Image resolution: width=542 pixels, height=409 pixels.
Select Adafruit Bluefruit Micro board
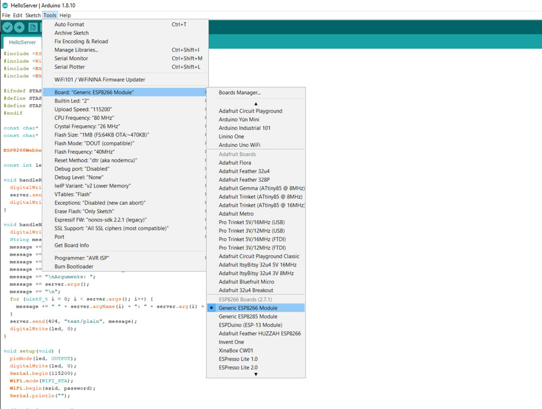pos(256,282)
